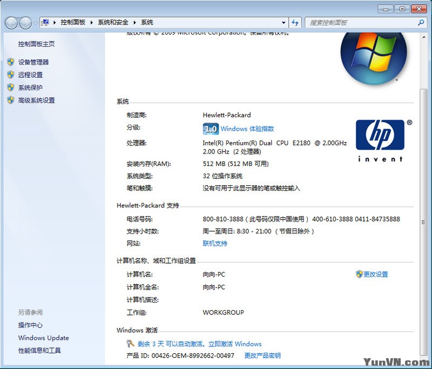Viewport: 432px width, 369px height.
Task: Open 更改产品密钥 link
Action: point(262,355)
